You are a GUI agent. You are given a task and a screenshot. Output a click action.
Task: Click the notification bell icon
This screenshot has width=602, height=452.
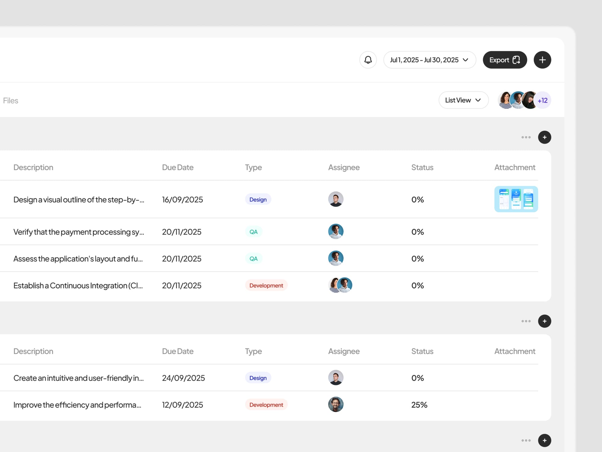tap(368, 60)
